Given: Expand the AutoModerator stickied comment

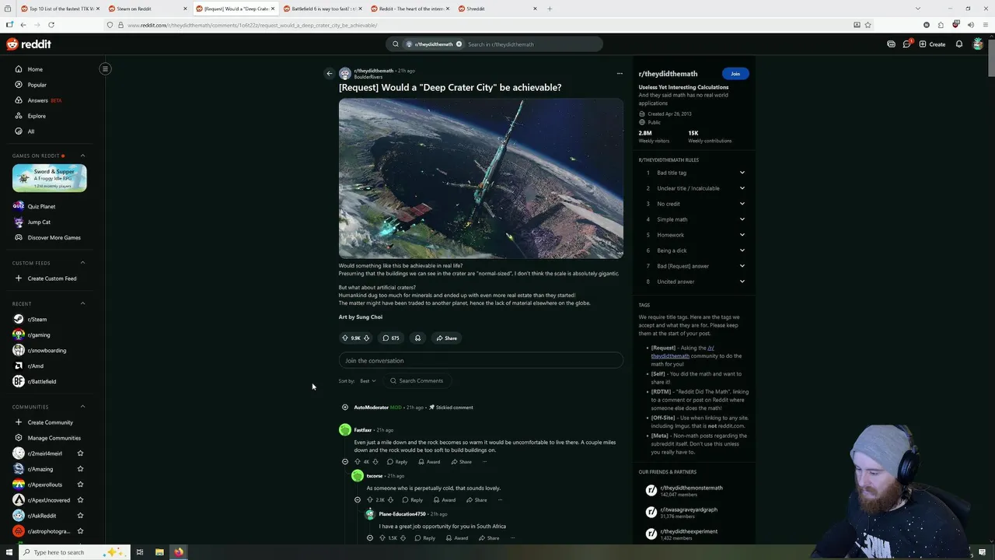Looking at the screenshot, I should pyautogui.click(x=345, y=408).
